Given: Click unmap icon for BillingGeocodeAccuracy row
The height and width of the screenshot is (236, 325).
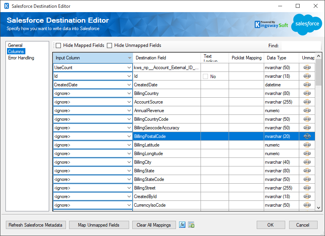Looking at the screenshot, I should click(307, 128).
